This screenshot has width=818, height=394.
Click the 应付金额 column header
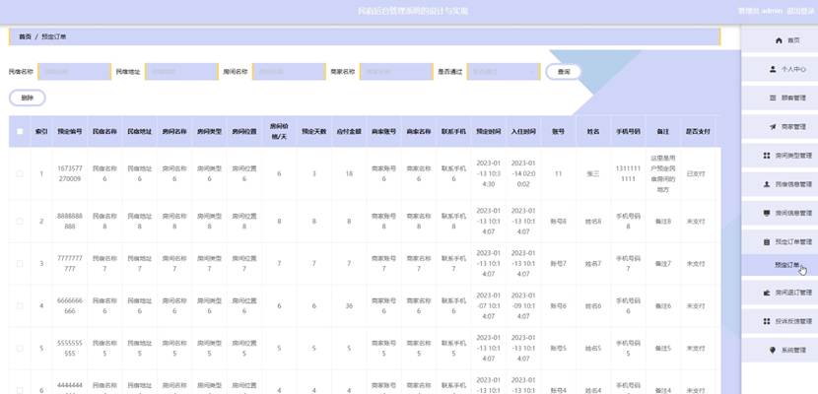pos(349,132)
